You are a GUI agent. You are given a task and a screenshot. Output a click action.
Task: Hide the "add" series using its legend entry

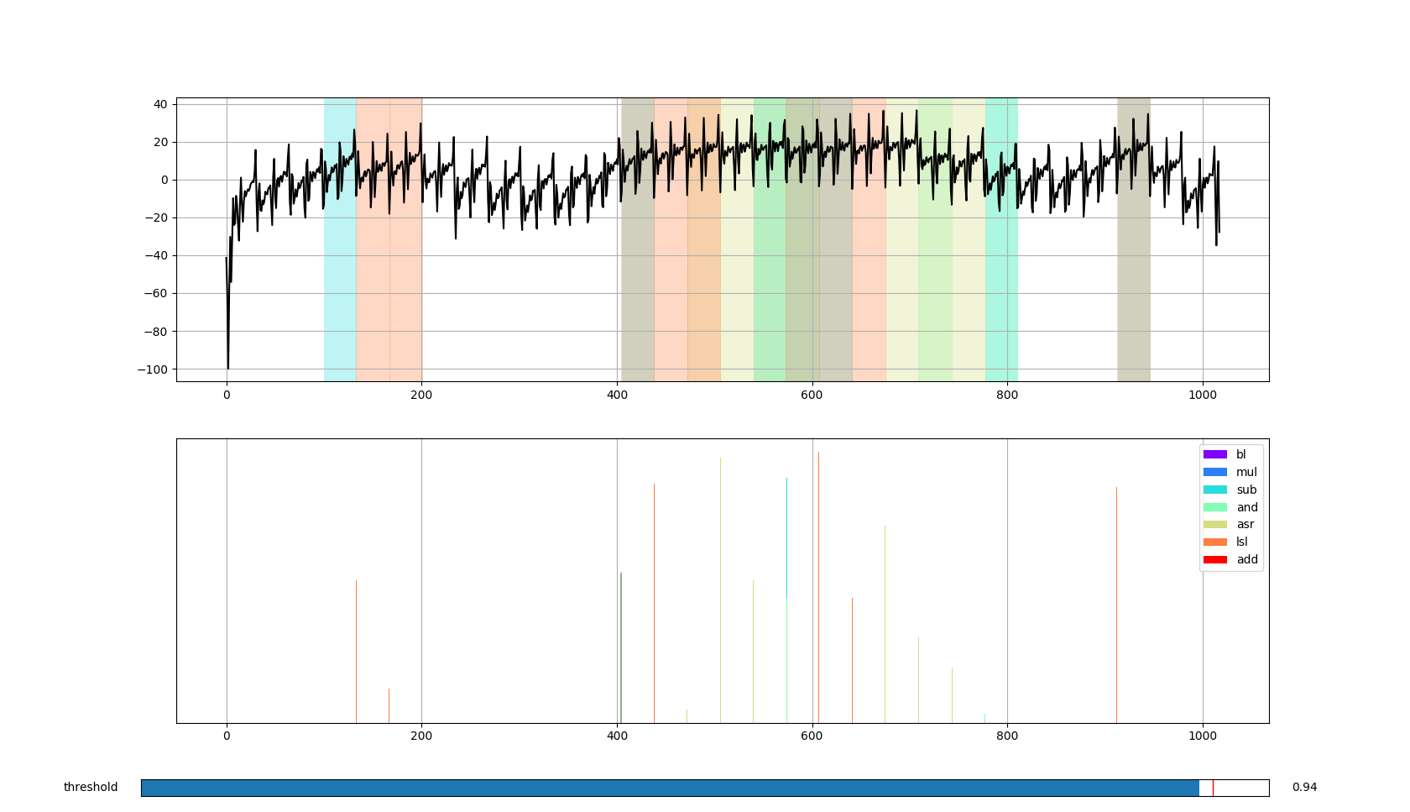point(1245,558)
